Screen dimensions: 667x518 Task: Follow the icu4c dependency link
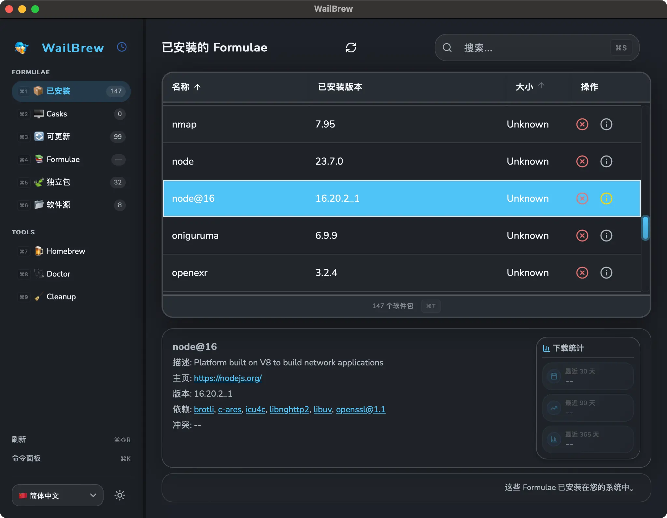(x=255, y=409)
